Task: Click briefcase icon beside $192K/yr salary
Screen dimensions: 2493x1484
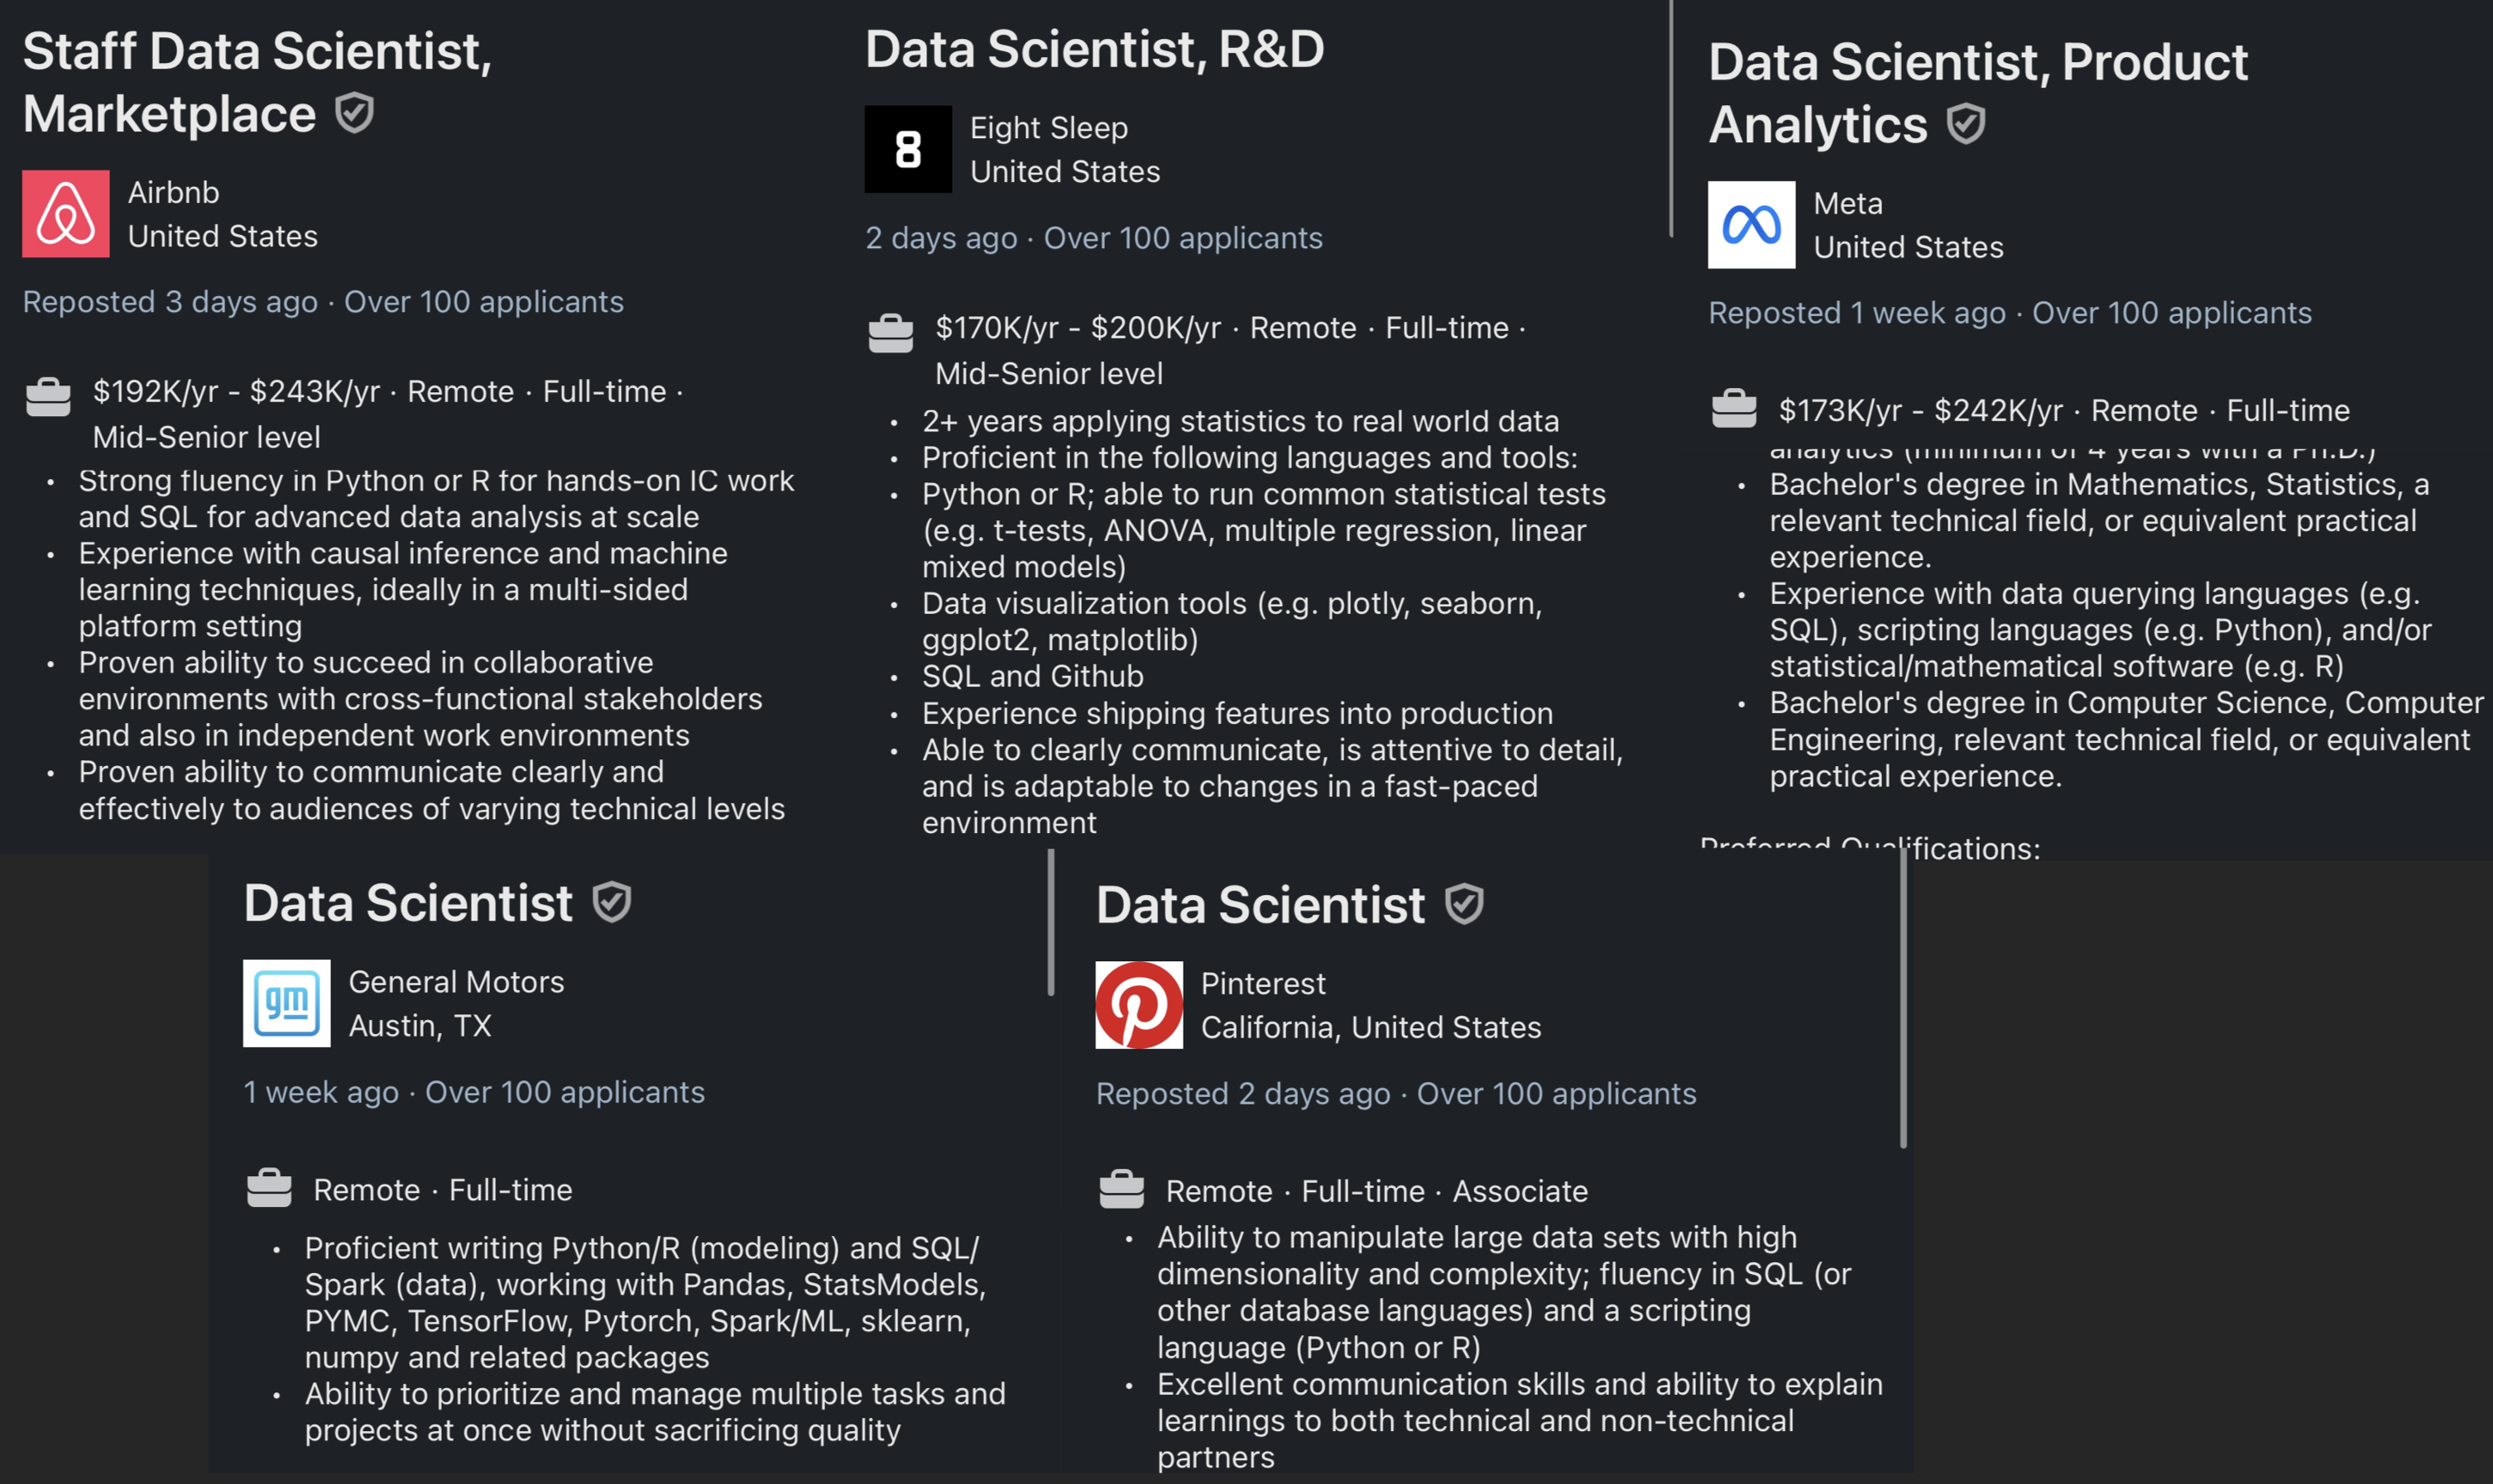Action: pyautogui.click(x=48, y=396)
